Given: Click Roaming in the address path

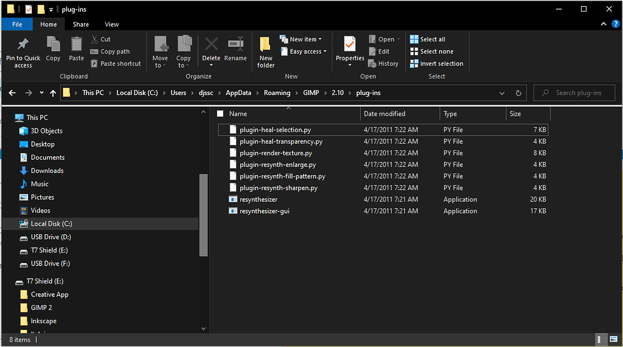Looking at the screenshot, I should click(277, 93).
